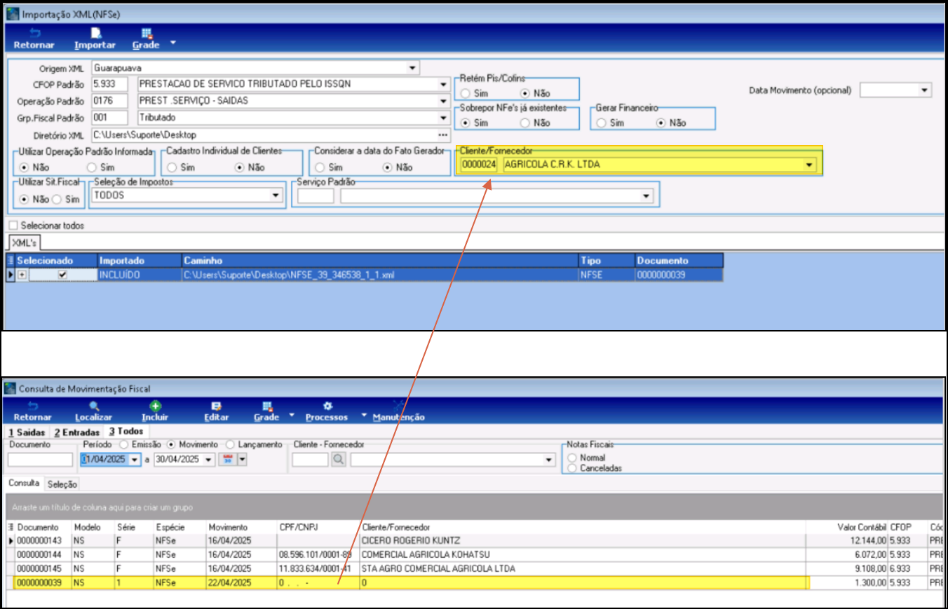The image size is (948, 609).
Task: Open the Cliente/Fornecedor AGRICOLA C.R.K. LTDA dropdown
Action: click(x=810, y=165)
